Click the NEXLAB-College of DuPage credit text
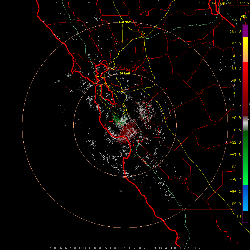The image size is (250, 250). coord(222,3)
